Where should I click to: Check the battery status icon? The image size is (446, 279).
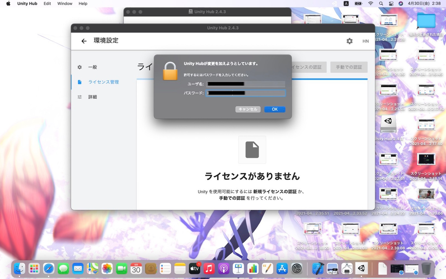tap(358, 4)
